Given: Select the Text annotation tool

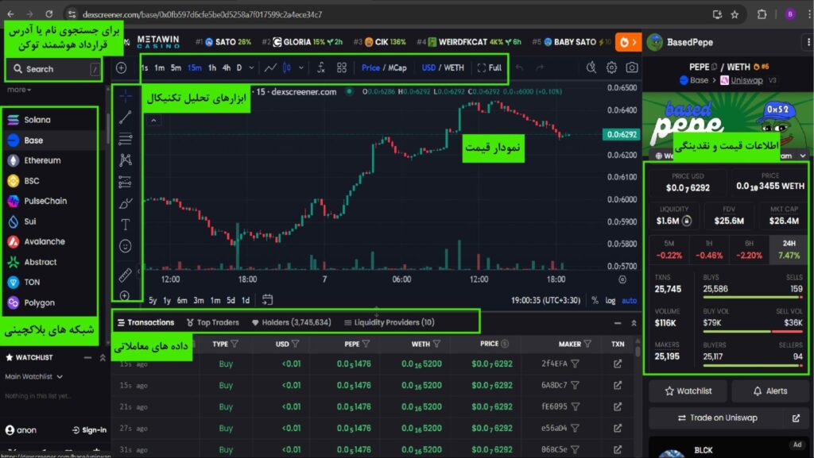Looking at the screenshot, I should [x=125, y=225].
